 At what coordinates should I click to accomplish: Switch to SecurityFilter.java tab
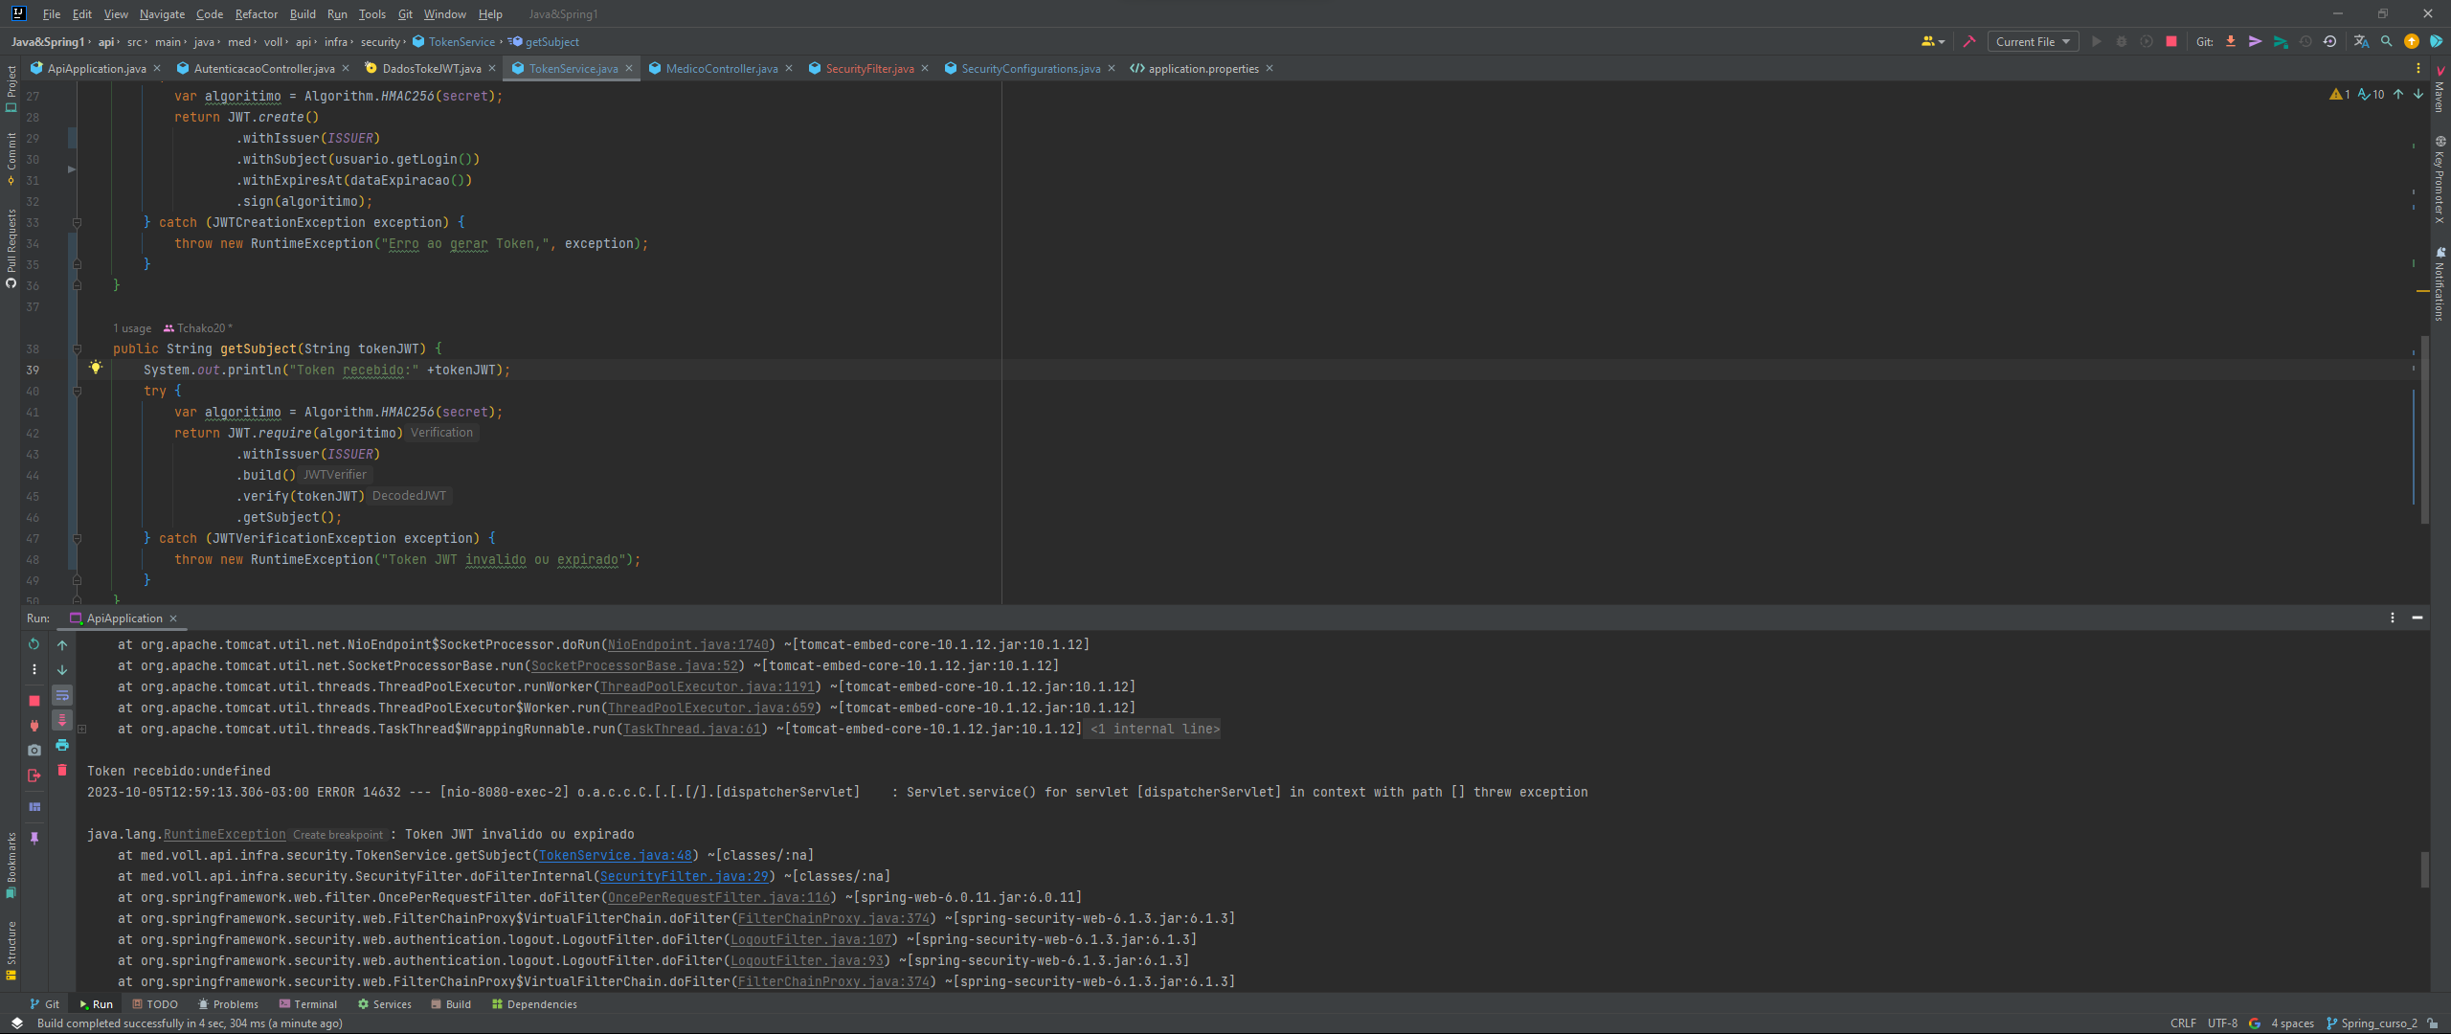869,68
